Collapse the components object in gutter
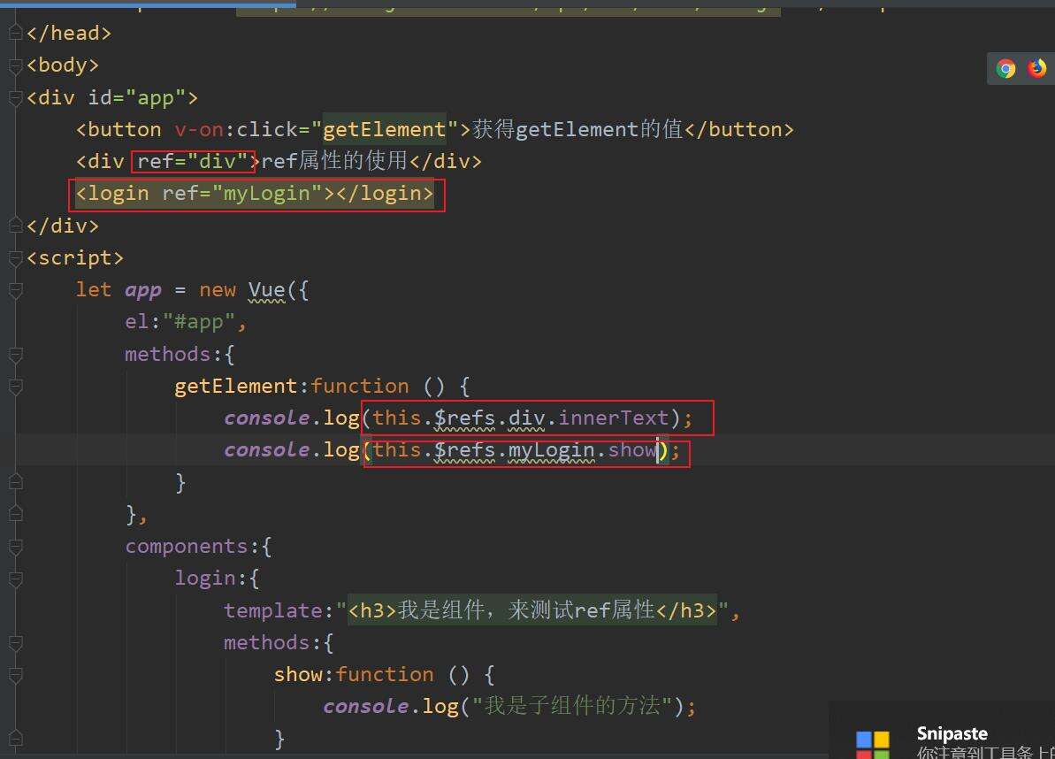This screenshot has height=759, width=1055. [x=15, y=547]
